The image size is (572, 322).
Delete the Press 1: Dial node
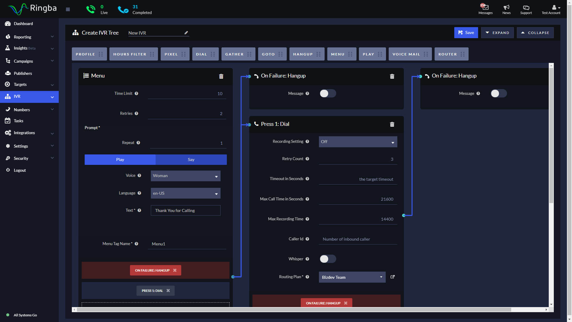(392, 124)
